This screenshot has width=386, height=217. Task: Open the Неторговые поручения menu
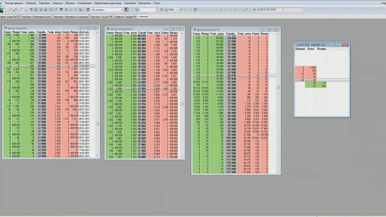(x=107, y=3)
